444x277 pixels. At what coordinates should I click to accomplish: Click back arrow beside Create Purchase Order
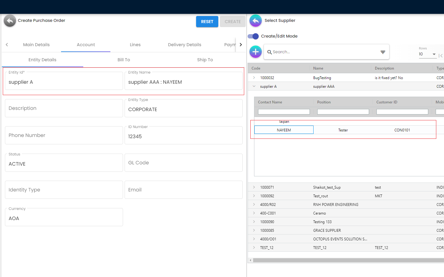(10, 21)
